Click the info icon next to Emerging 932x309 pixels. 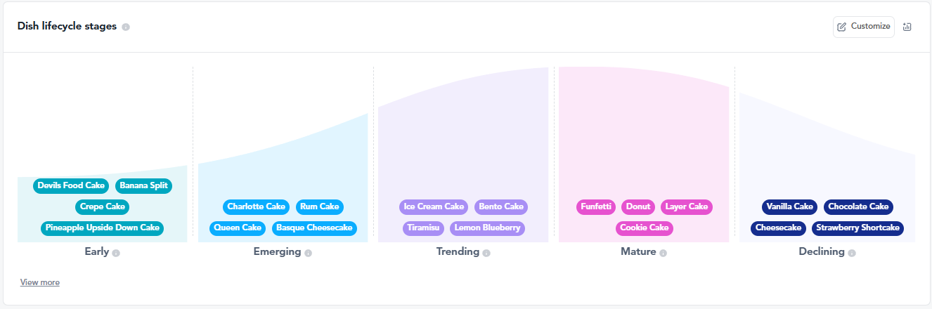coord(308,253)
